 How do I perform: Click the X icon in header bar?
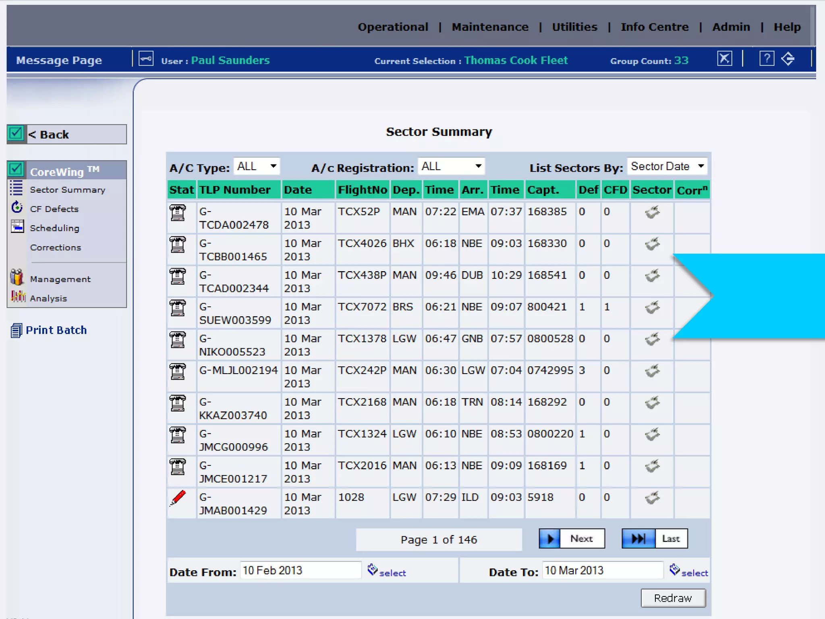(x=724, y=59)
